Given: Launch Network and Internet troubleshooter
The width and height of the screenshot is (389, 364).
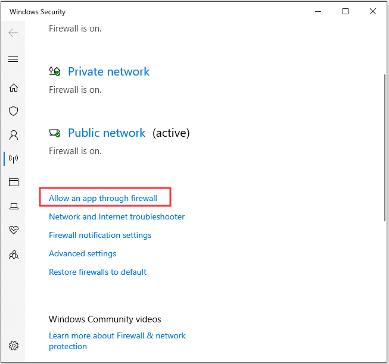Looking at the screenshot, I should click(x=117, y=216).
